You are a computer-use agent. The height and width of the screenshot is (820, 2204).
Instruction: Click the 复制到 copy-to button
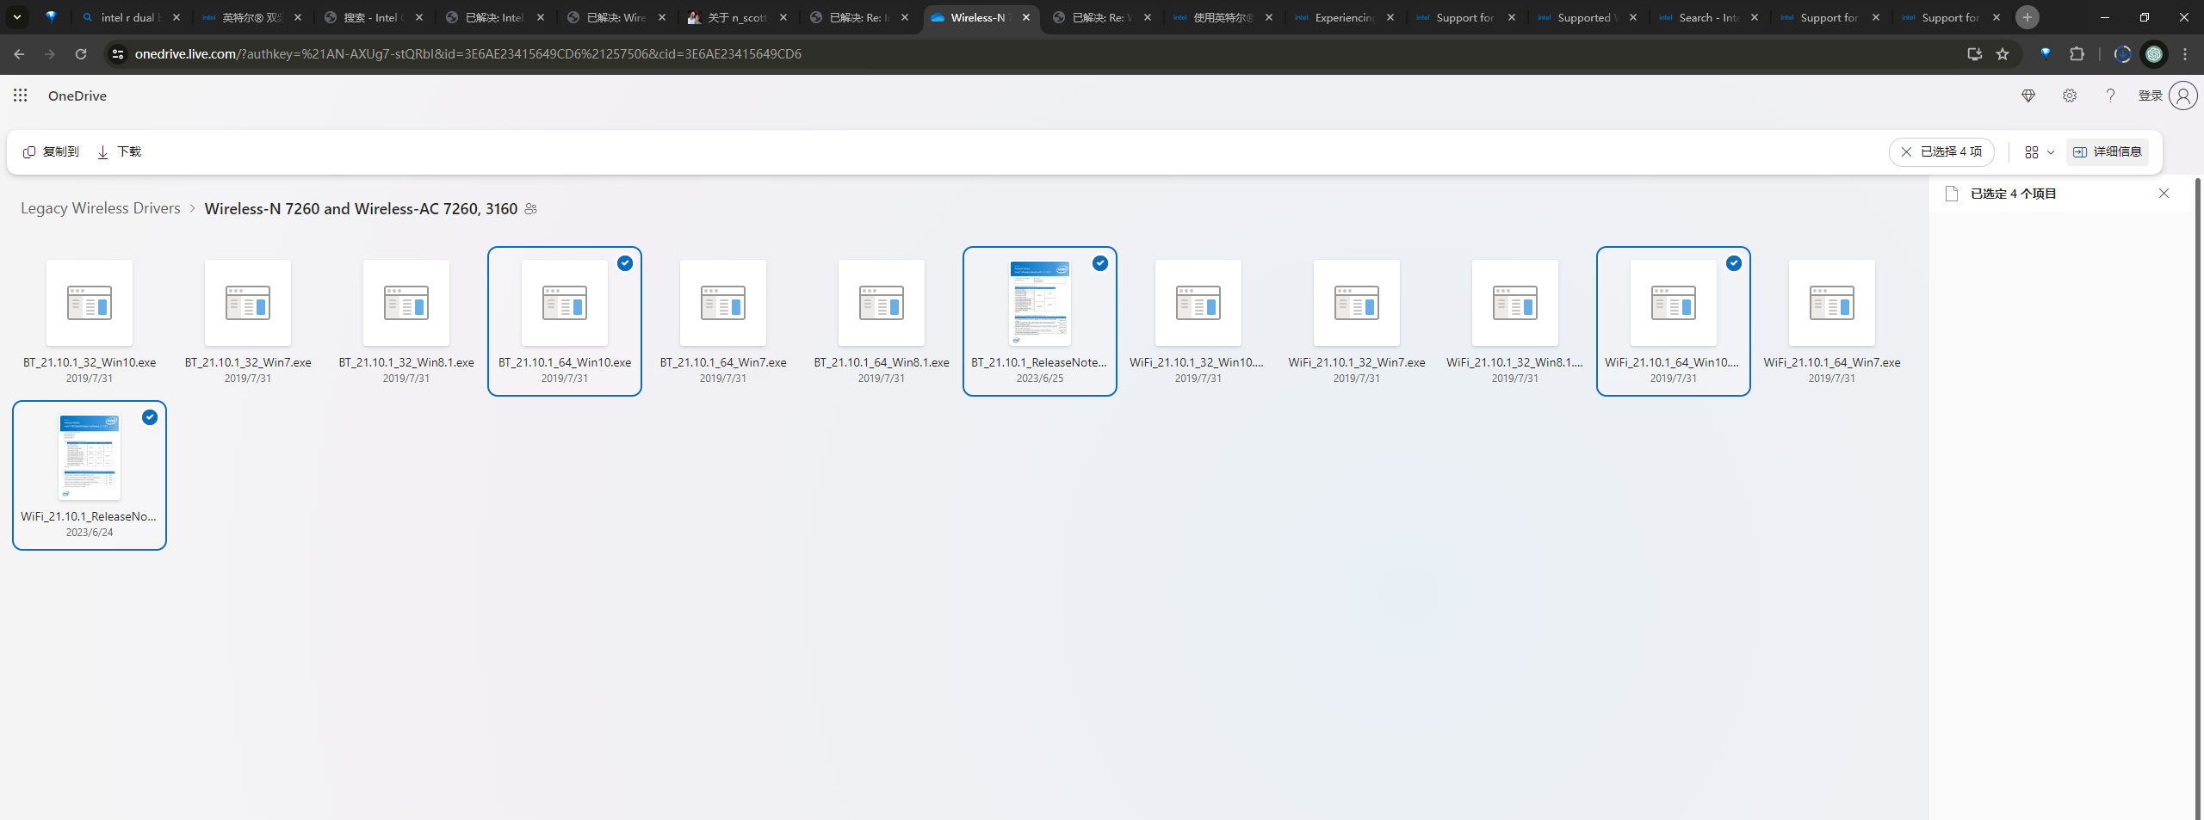(51, 151)
